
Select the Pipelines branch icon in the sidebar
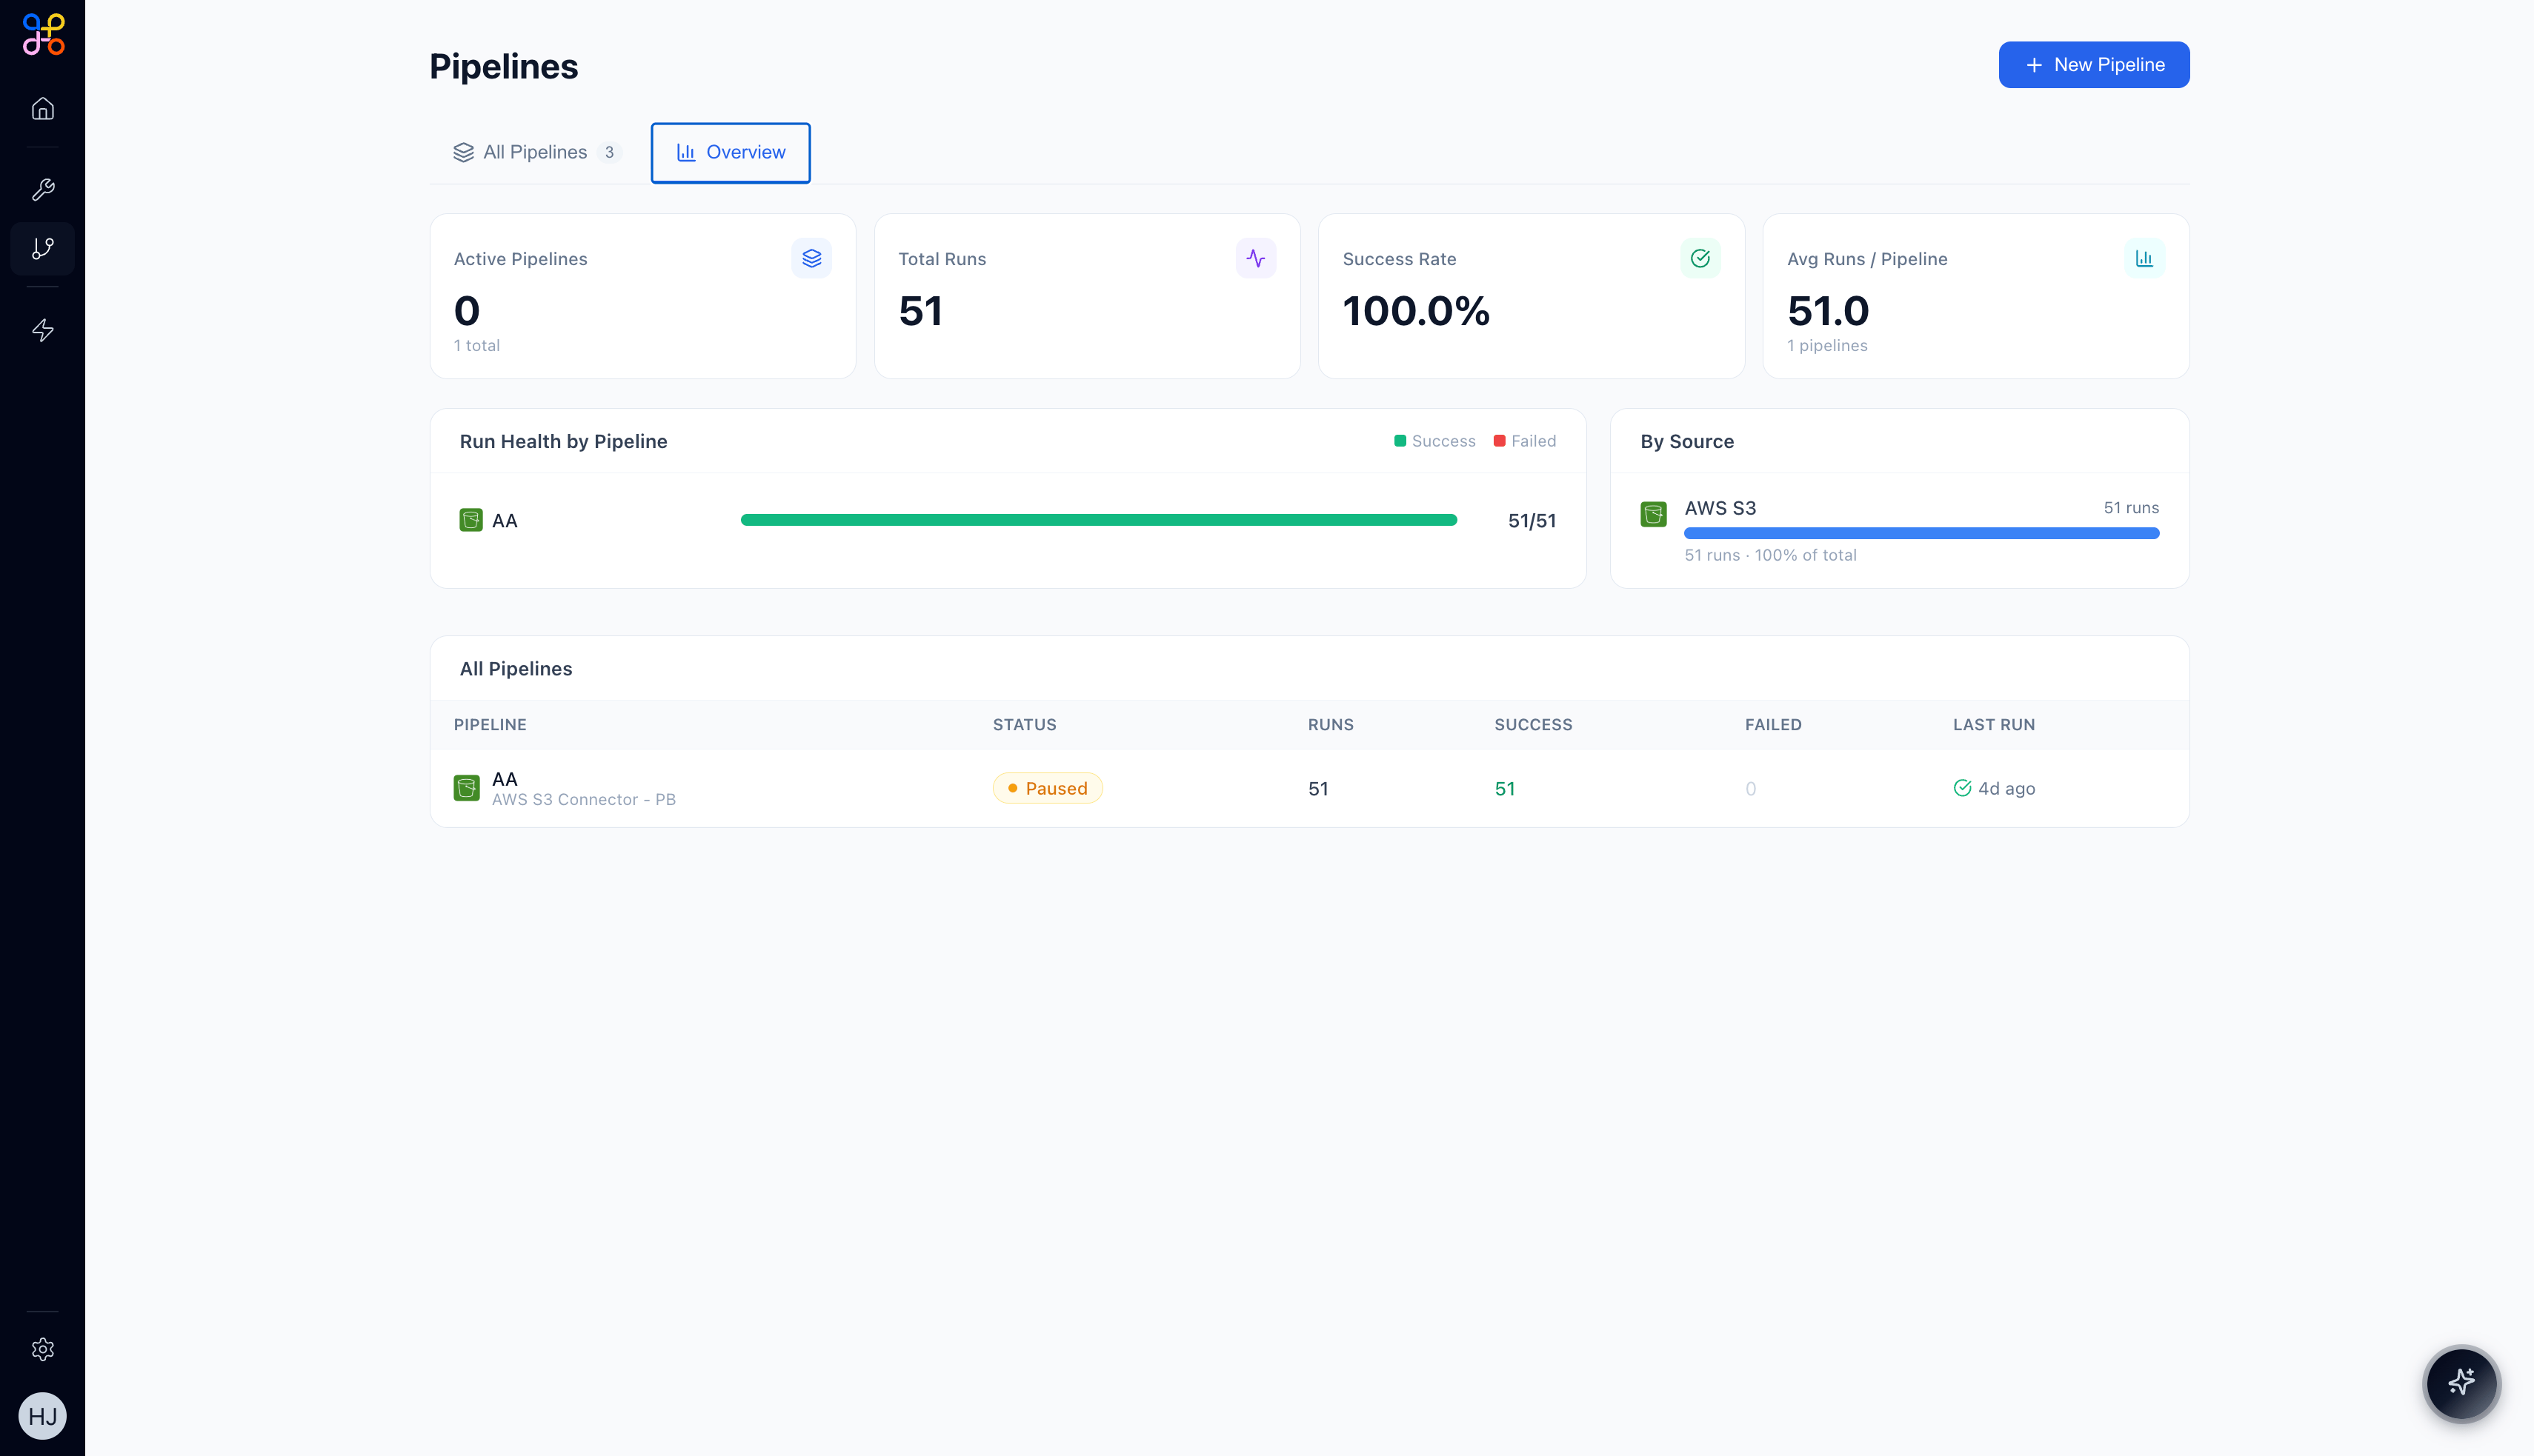click(x=43, y=248)
